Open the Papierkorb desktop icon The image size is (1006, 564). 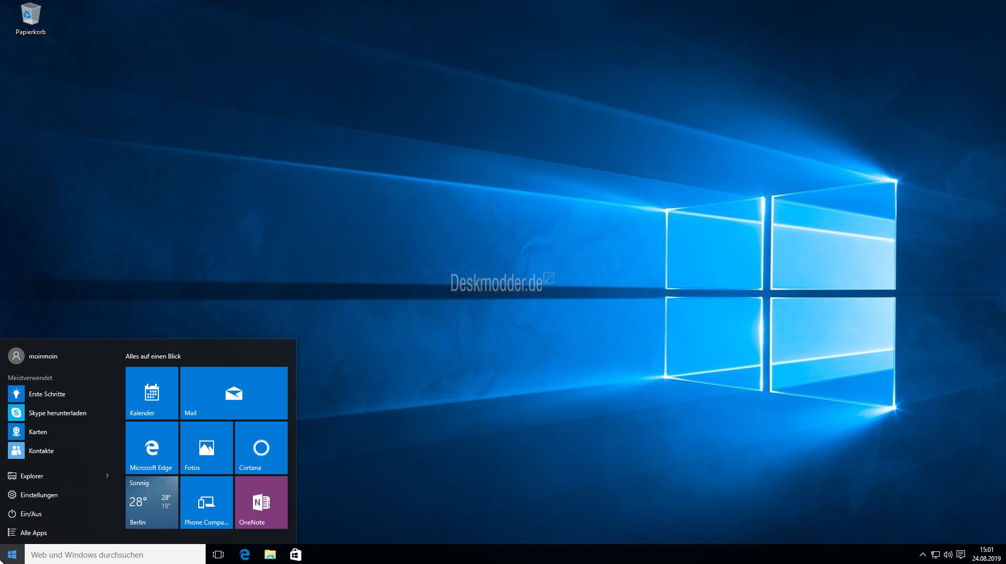[31, 19]
